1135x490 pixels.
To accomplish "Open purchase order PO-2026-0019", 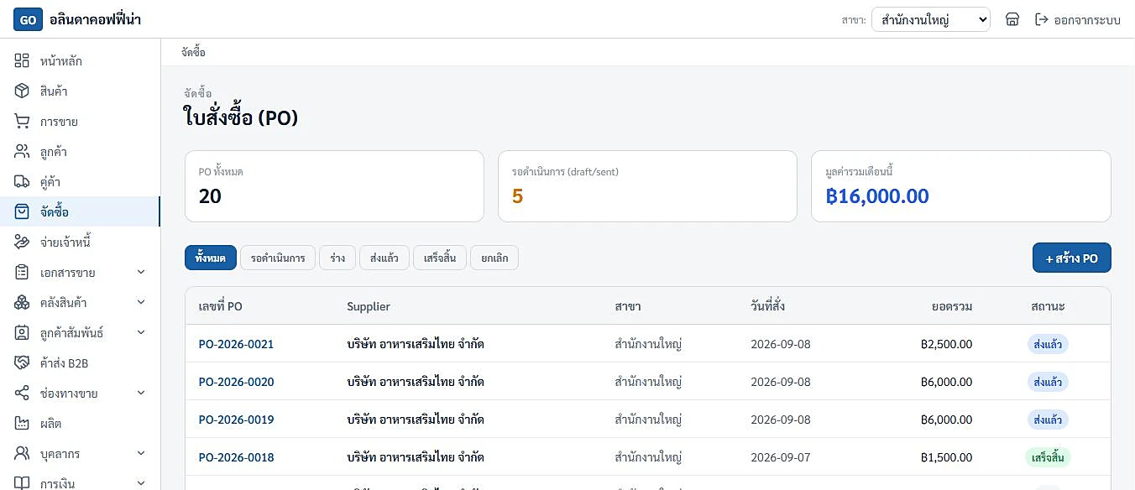I will click(x=236, y=420).
